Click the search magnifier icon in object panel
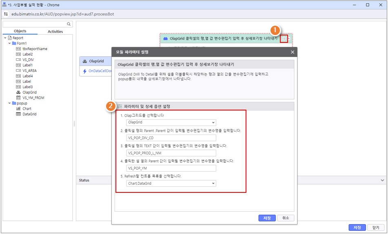388x234 pixels. tap(69, 24)
